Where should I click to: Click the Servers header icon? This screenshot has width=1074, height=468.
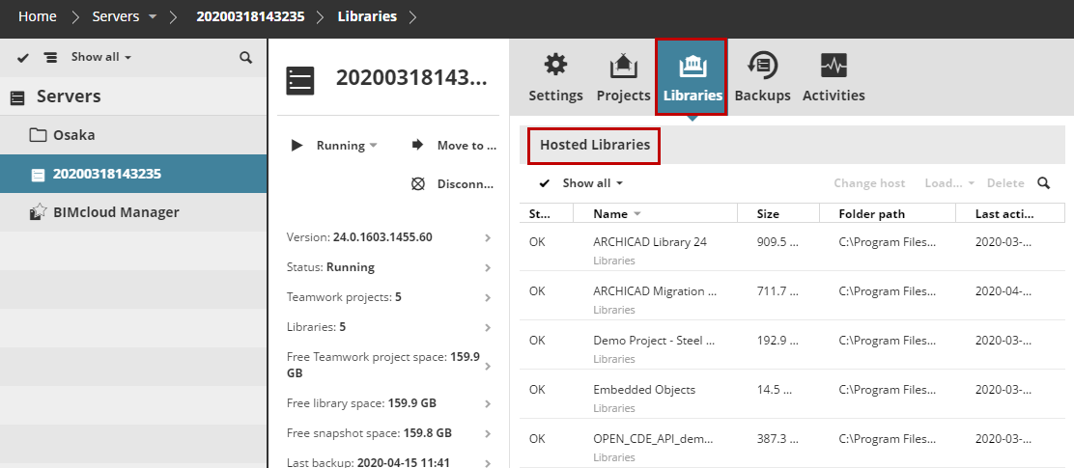[x=17, y=97]
